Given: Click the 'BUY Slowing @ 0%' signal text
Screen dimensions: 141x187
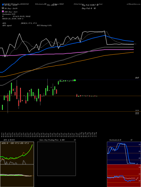Looking at the screenshot, I should click(x=44, y=25).
